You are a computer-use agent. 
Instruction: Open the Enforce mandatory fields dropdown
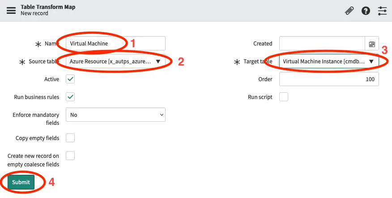115,115
